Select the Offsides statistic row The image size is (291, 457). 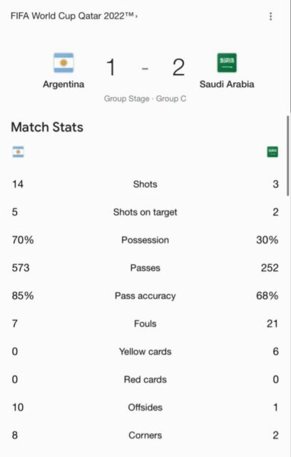click(145, 407)
